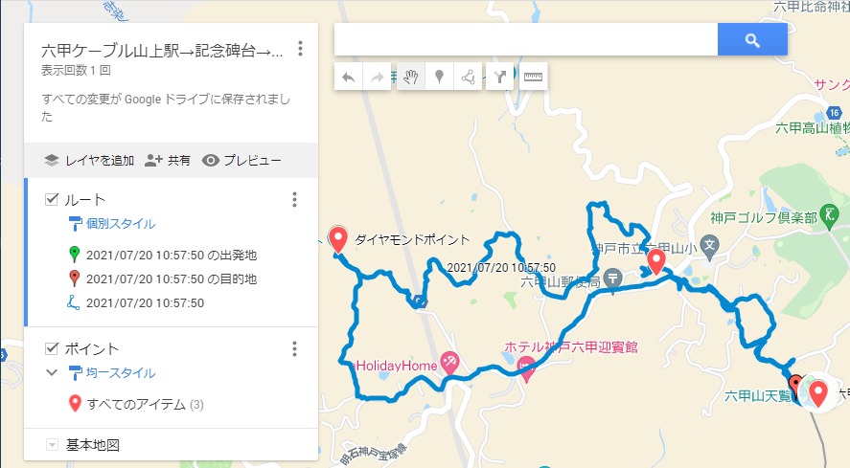This screenshot has height=468, width=850.
Task: Click the 共有 share button
Action: click(x=168, y=161)
